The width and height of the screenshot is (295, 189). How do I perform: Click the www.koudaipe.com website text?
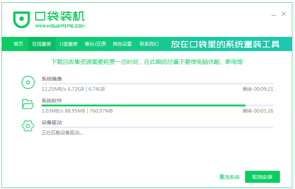60,26
